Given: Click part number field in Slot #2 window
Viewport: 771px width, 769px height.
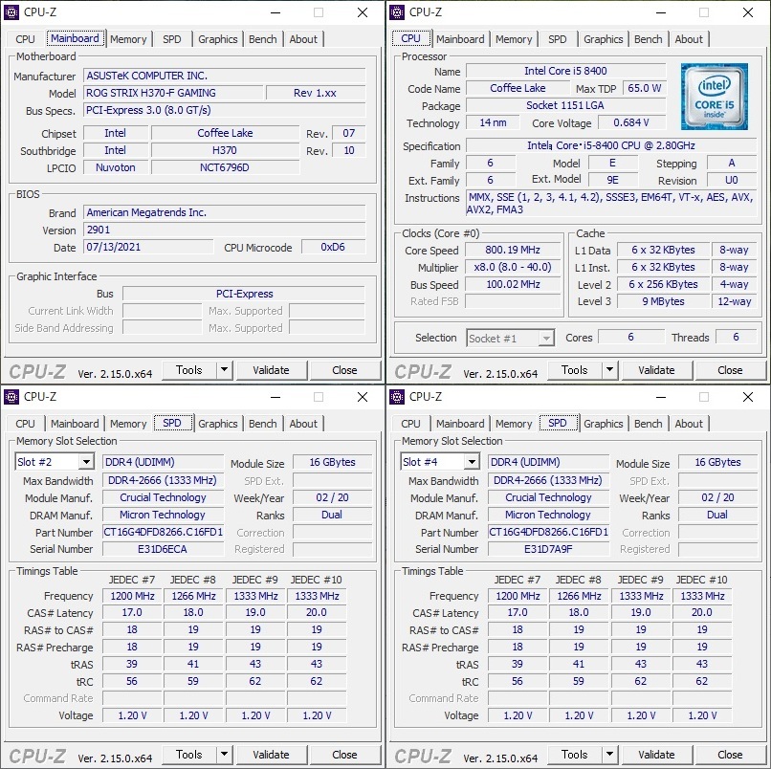Looking at the screenshot, I should click(x=163, y=532).
